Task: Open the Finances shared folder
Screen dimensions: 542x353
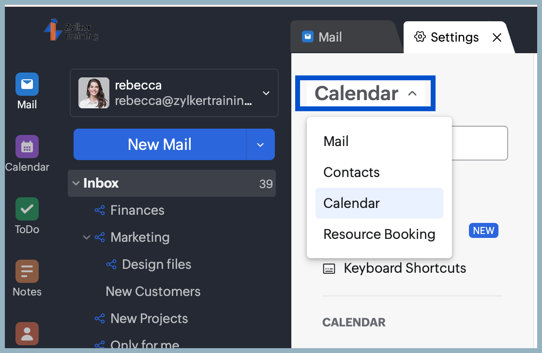Action: 137,210
